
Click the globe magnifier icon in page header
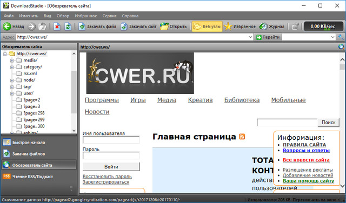(x=341, y=47)
